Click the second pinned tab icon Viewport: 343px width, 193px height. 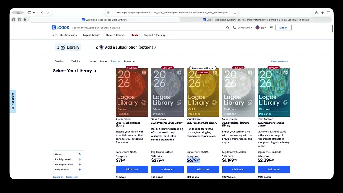coord(19,20)
